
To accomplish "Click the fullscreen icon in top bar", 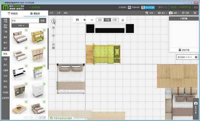I will pos(195,13).
